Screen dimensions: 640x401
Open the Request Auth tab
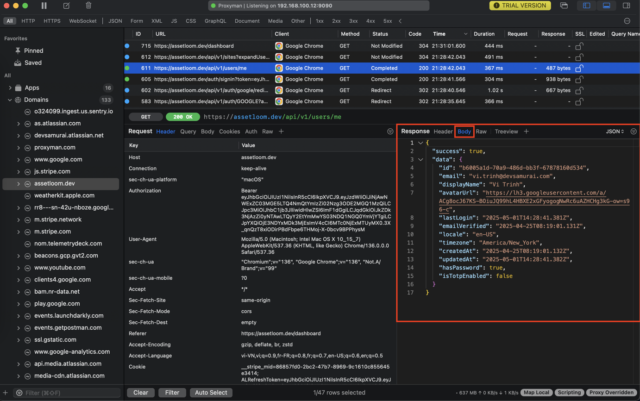[251, 132]
